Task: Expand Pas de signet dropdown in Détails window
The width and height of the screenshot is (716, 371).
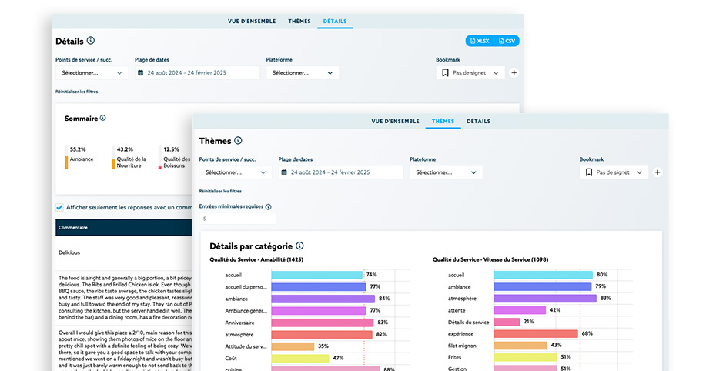Action: click(x=470, y=72)
